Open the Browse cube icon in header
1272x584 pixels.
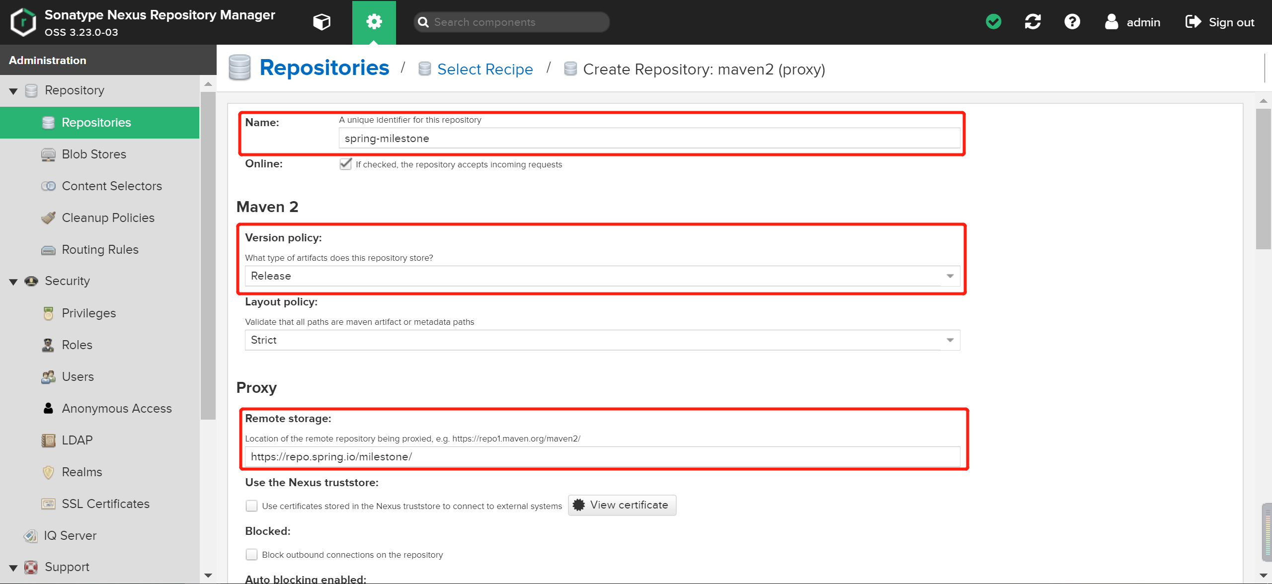[321, 22]
